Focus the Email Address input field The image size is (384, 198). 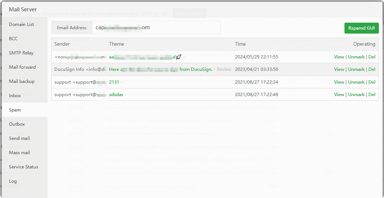[156, 27]
